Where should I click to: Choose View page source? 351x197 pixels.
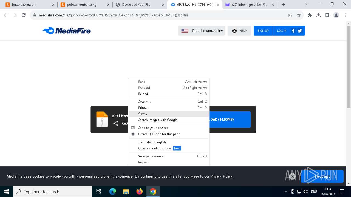click(x=169, y=156)
